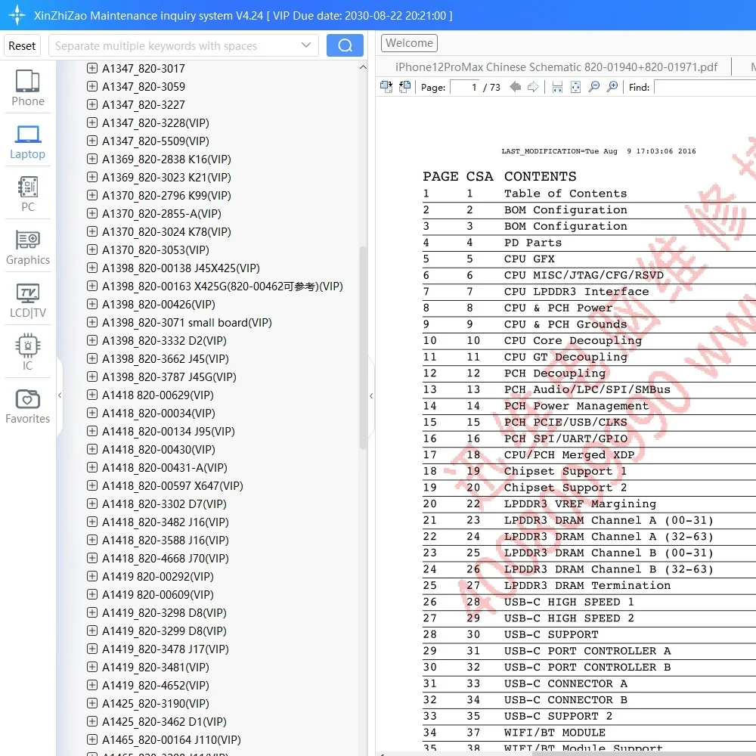Select A1418_820-4668 J70(VIP) entry
Viewport: 756px width, 756px height.
click(166, 559)
